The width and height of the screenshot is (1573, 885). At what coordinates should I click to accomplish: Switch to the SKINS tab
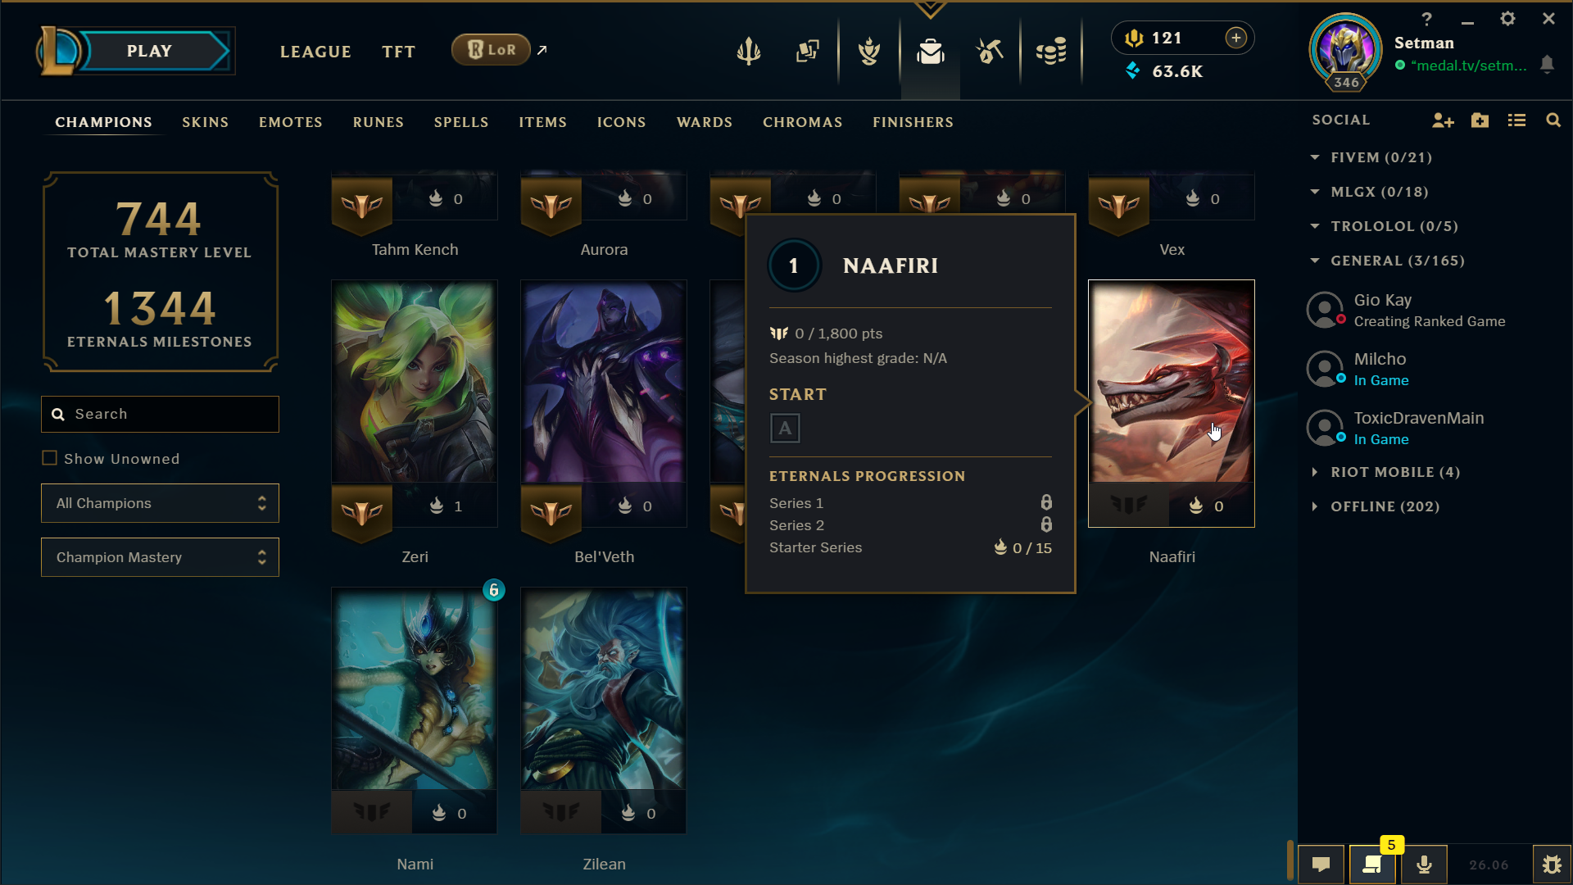tap(205, 122)
